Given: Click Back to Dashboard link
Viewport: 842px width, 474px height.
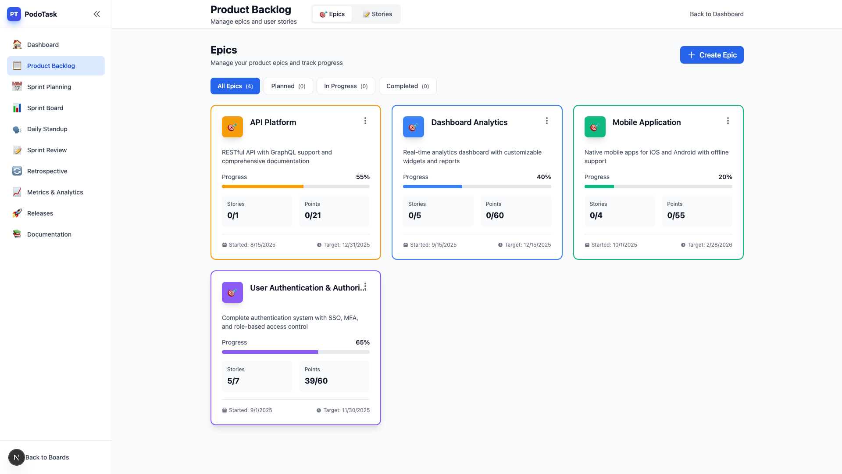Looking at the screenshot, I should [716, 14].
